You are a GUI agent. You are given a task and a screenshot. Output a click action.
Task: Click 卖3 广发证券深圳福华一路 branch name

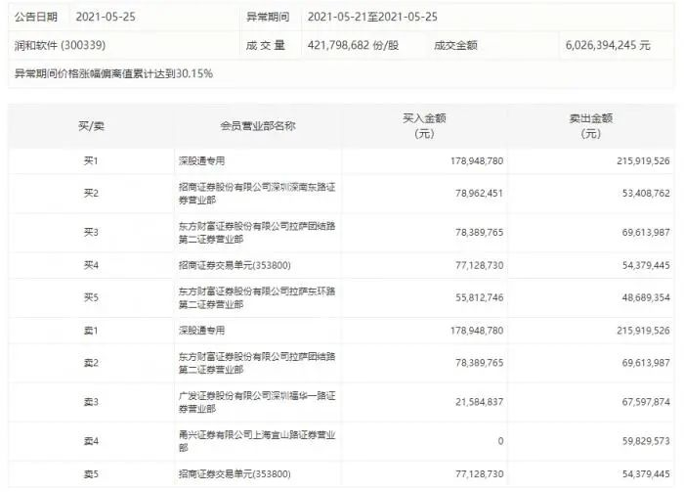(x=257, y=402)
